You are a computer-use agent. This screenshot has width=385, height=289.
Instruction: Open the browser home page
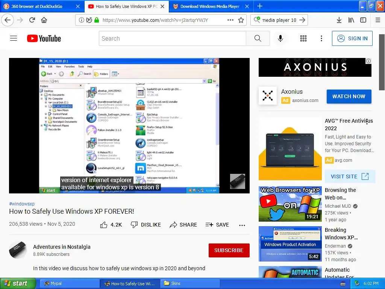coord(44,20)
